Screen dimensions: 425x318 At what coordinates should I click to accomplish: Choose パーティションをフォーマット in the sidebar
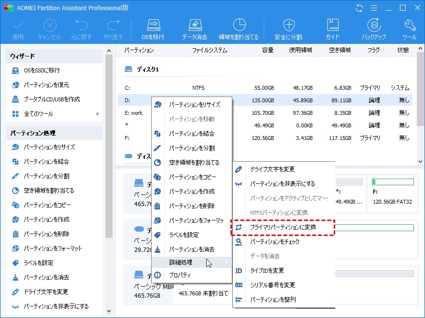47,249
